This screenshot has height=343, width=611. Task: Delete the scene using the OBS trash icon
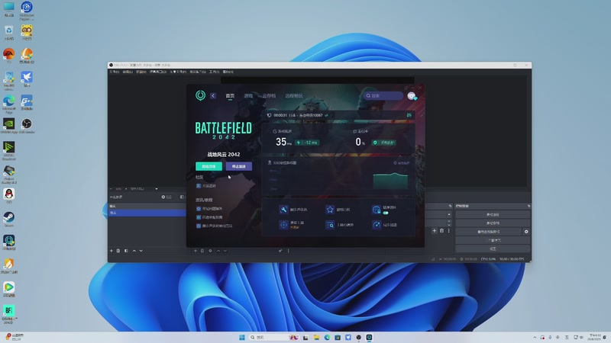(118, 251)
